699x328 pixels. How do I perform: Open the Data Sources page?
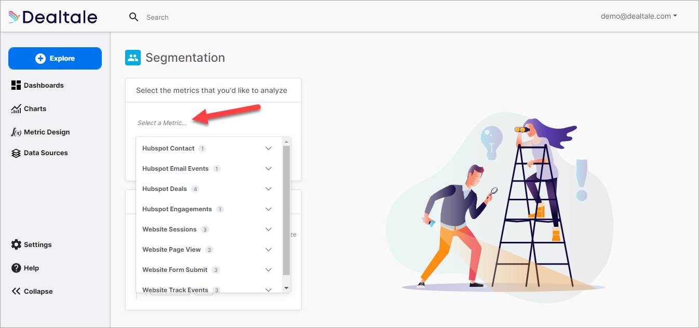(x=39, y=153)
